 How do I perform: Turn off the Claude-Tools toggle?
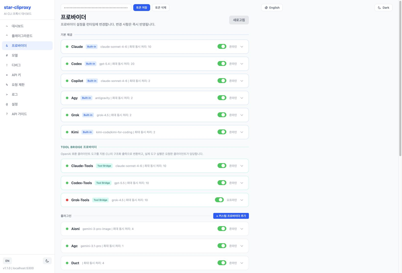click(x=222, y=166)
